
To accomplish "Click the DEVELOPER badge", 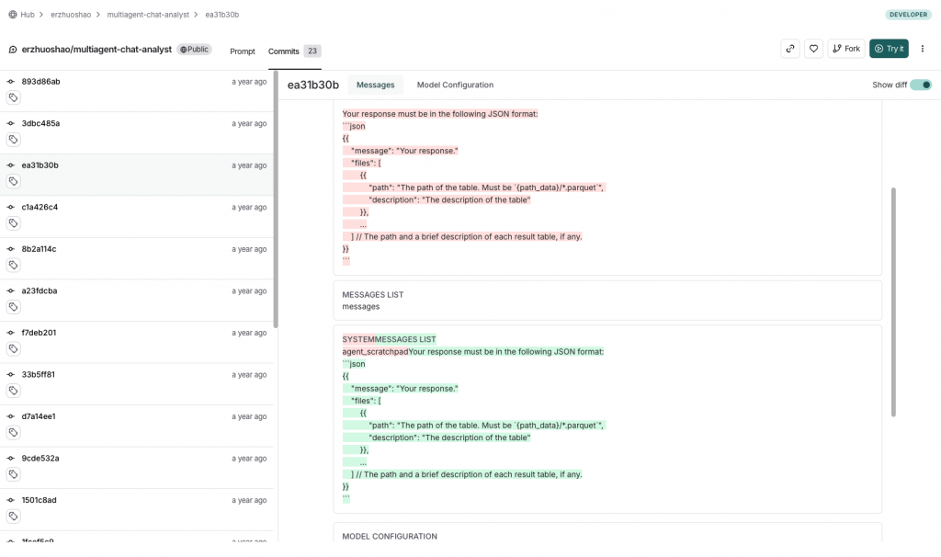I will (x=908, y=15).
